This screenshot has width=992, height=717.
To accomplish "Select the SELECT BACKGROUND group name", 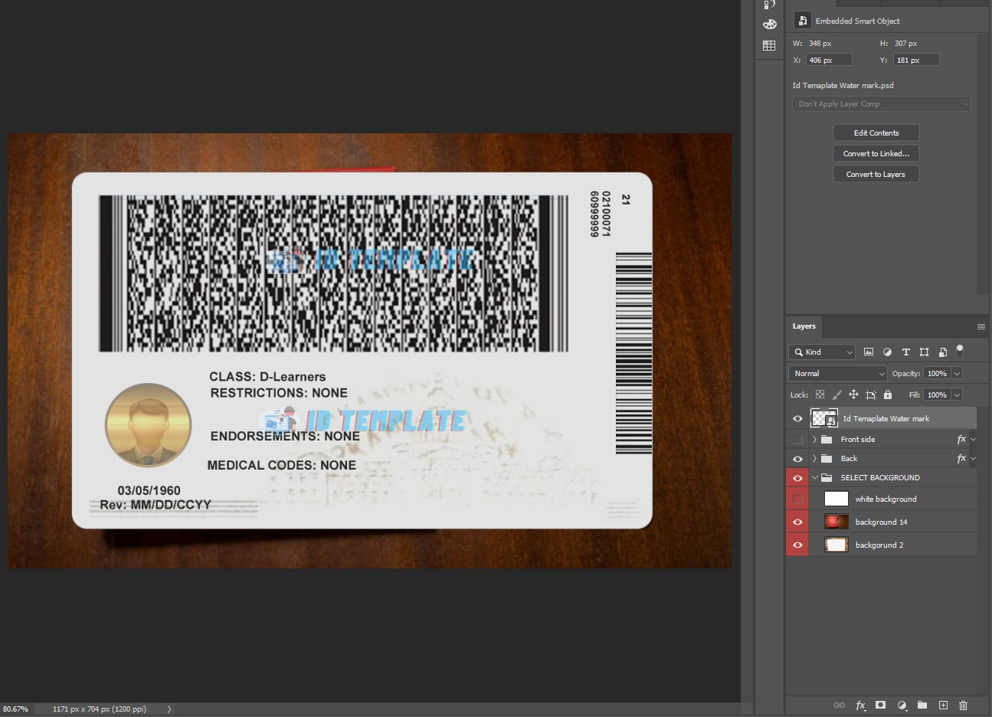I will tap(880, 477).
